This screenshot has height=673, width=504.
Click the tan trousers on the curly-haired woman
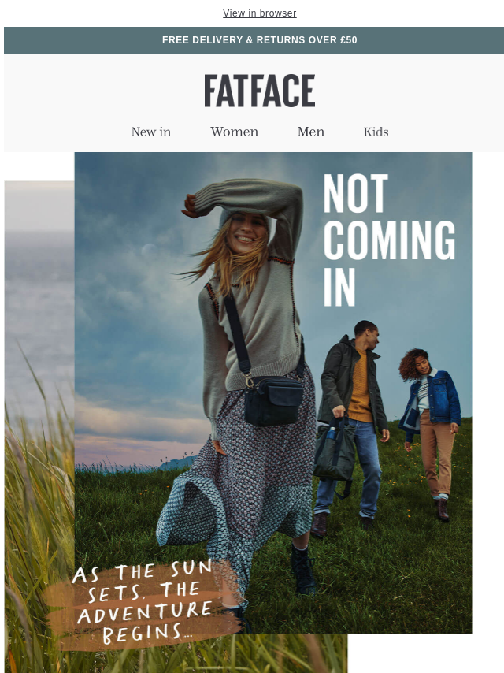pos(435,453)
